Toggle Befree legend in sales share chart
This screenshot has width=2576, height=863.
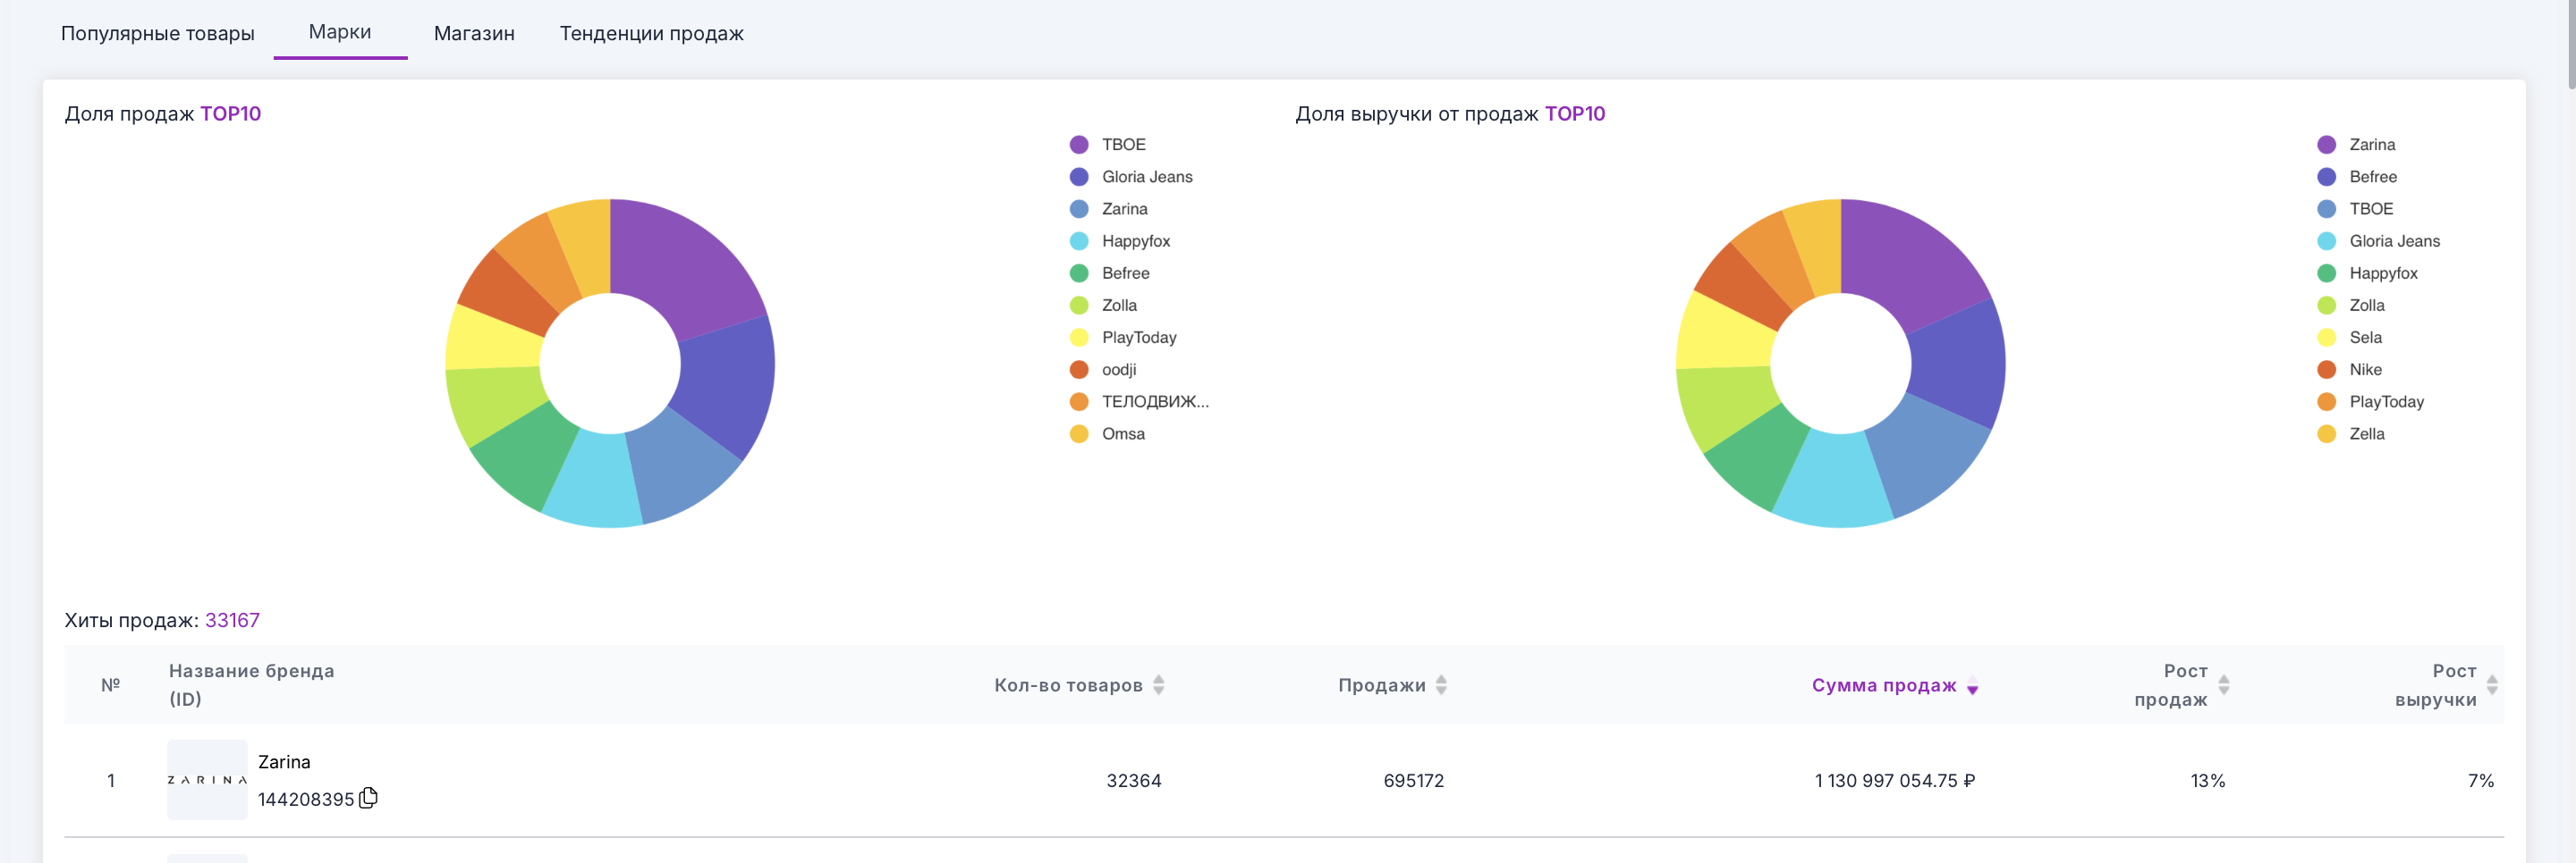[x=1110, y=272]
